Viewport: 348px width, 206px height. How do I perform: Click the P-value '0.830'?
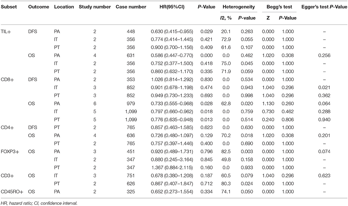coord(207,80)
